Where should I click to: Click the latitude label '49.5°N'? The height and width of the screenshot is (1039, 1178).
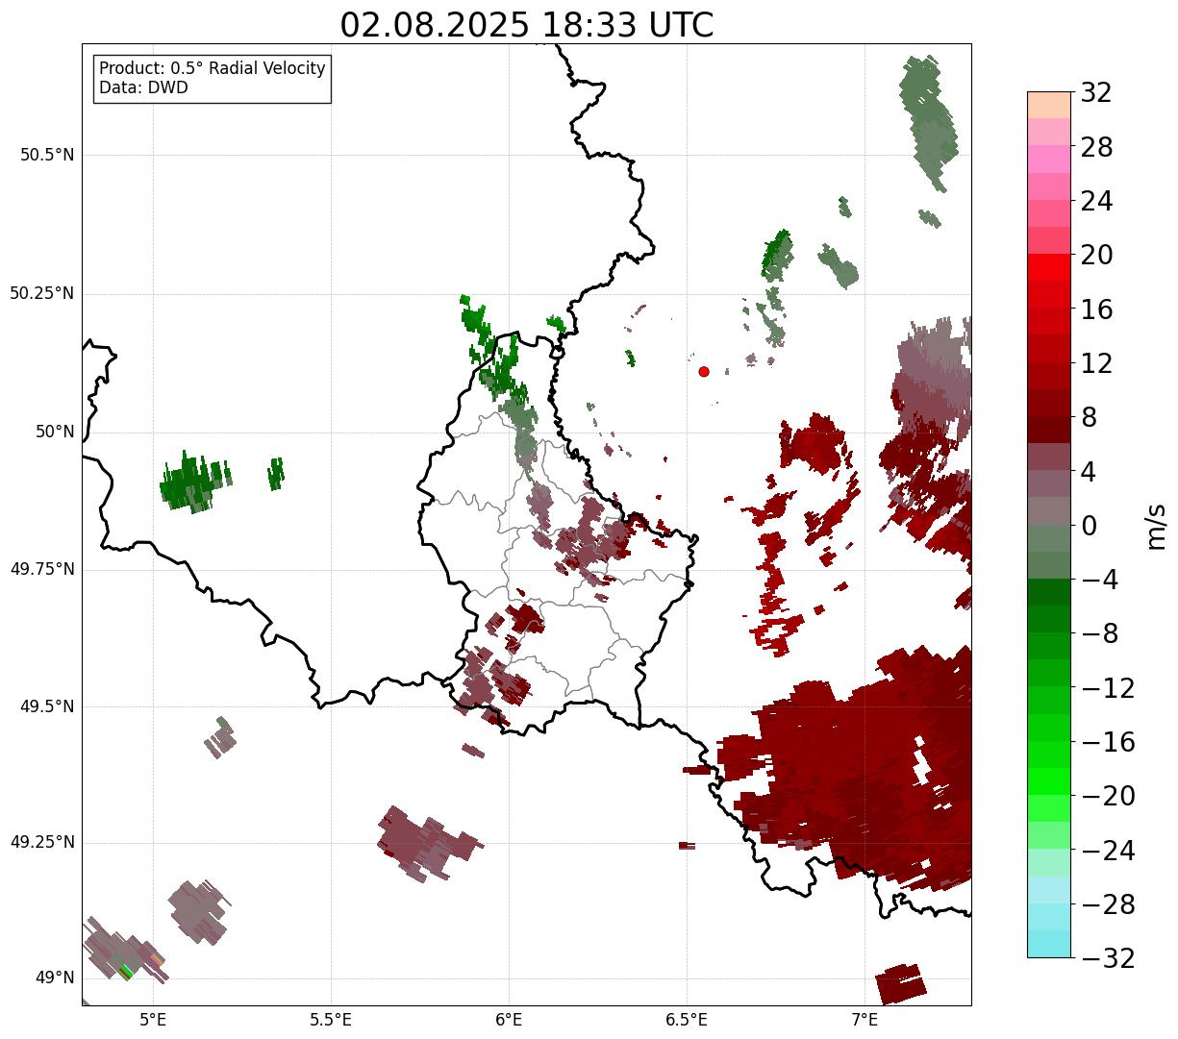[x=46, y=706]
